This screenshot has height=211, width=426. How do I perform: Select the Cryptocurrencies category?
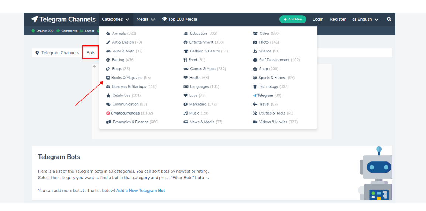(130, 113)
